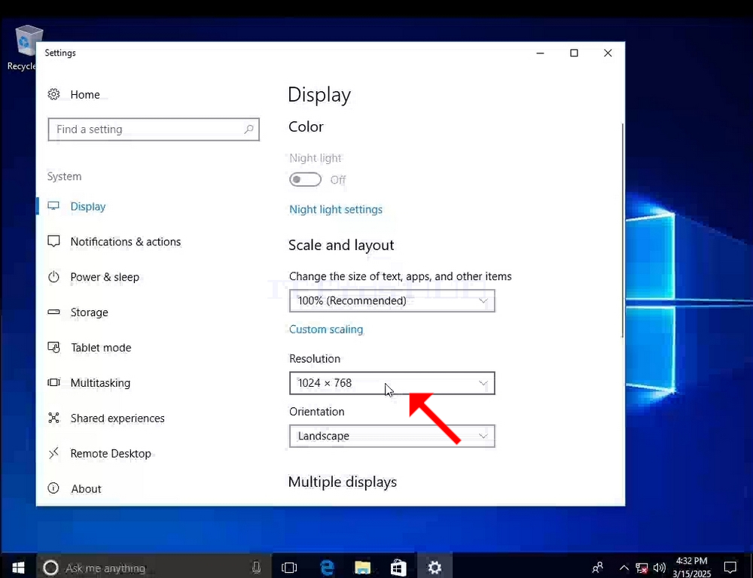Click the Remote Desktop icon
Screen dimensions: 753x578
(53, 453)
